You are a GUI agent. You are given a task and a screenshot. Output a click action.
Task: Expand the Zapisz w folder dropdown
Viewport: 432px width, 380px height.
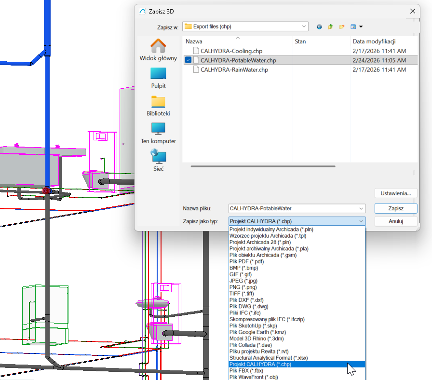304,27
